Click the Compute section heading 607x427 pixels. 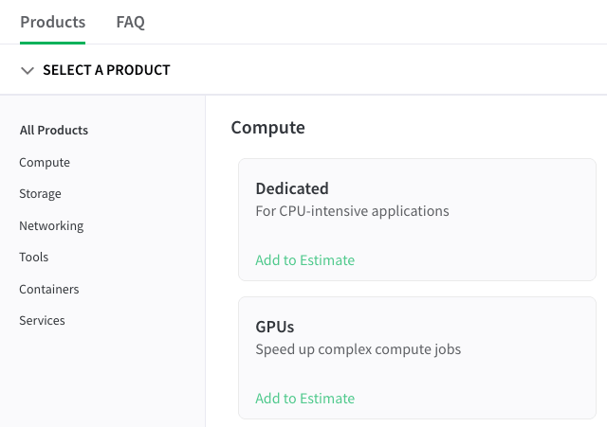pos(268,127)
